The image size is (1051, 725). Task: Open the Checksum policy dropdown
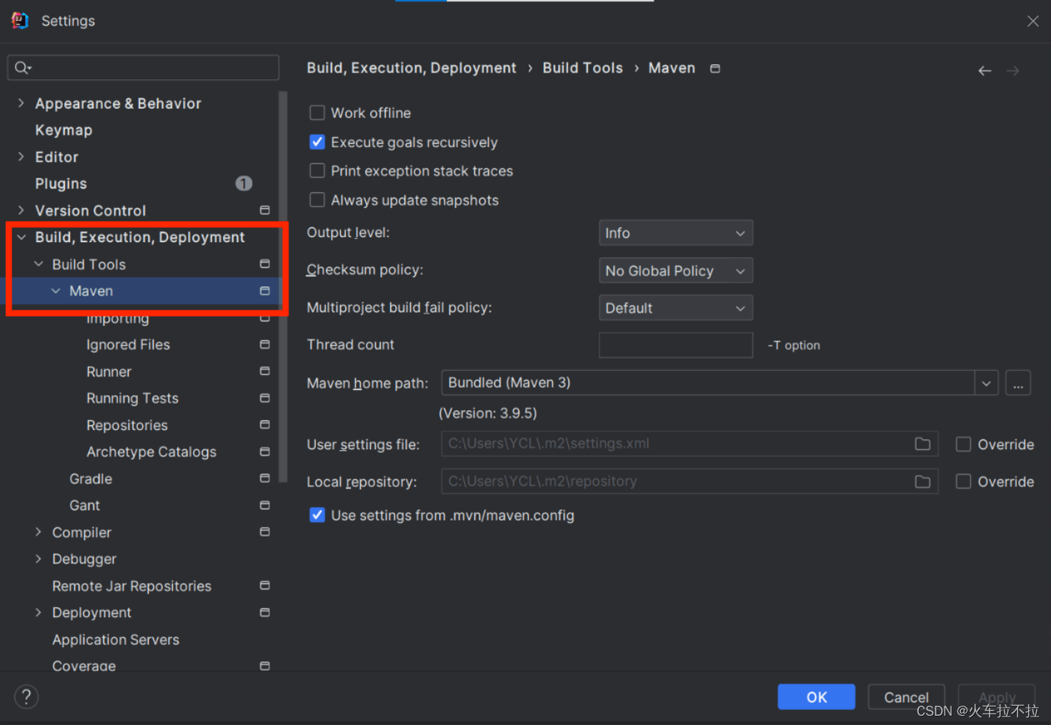(675, 271)
